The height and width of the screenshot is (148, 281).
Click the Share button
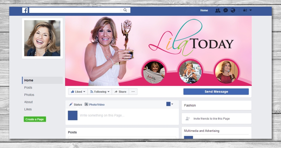click(x=120, y=92)
